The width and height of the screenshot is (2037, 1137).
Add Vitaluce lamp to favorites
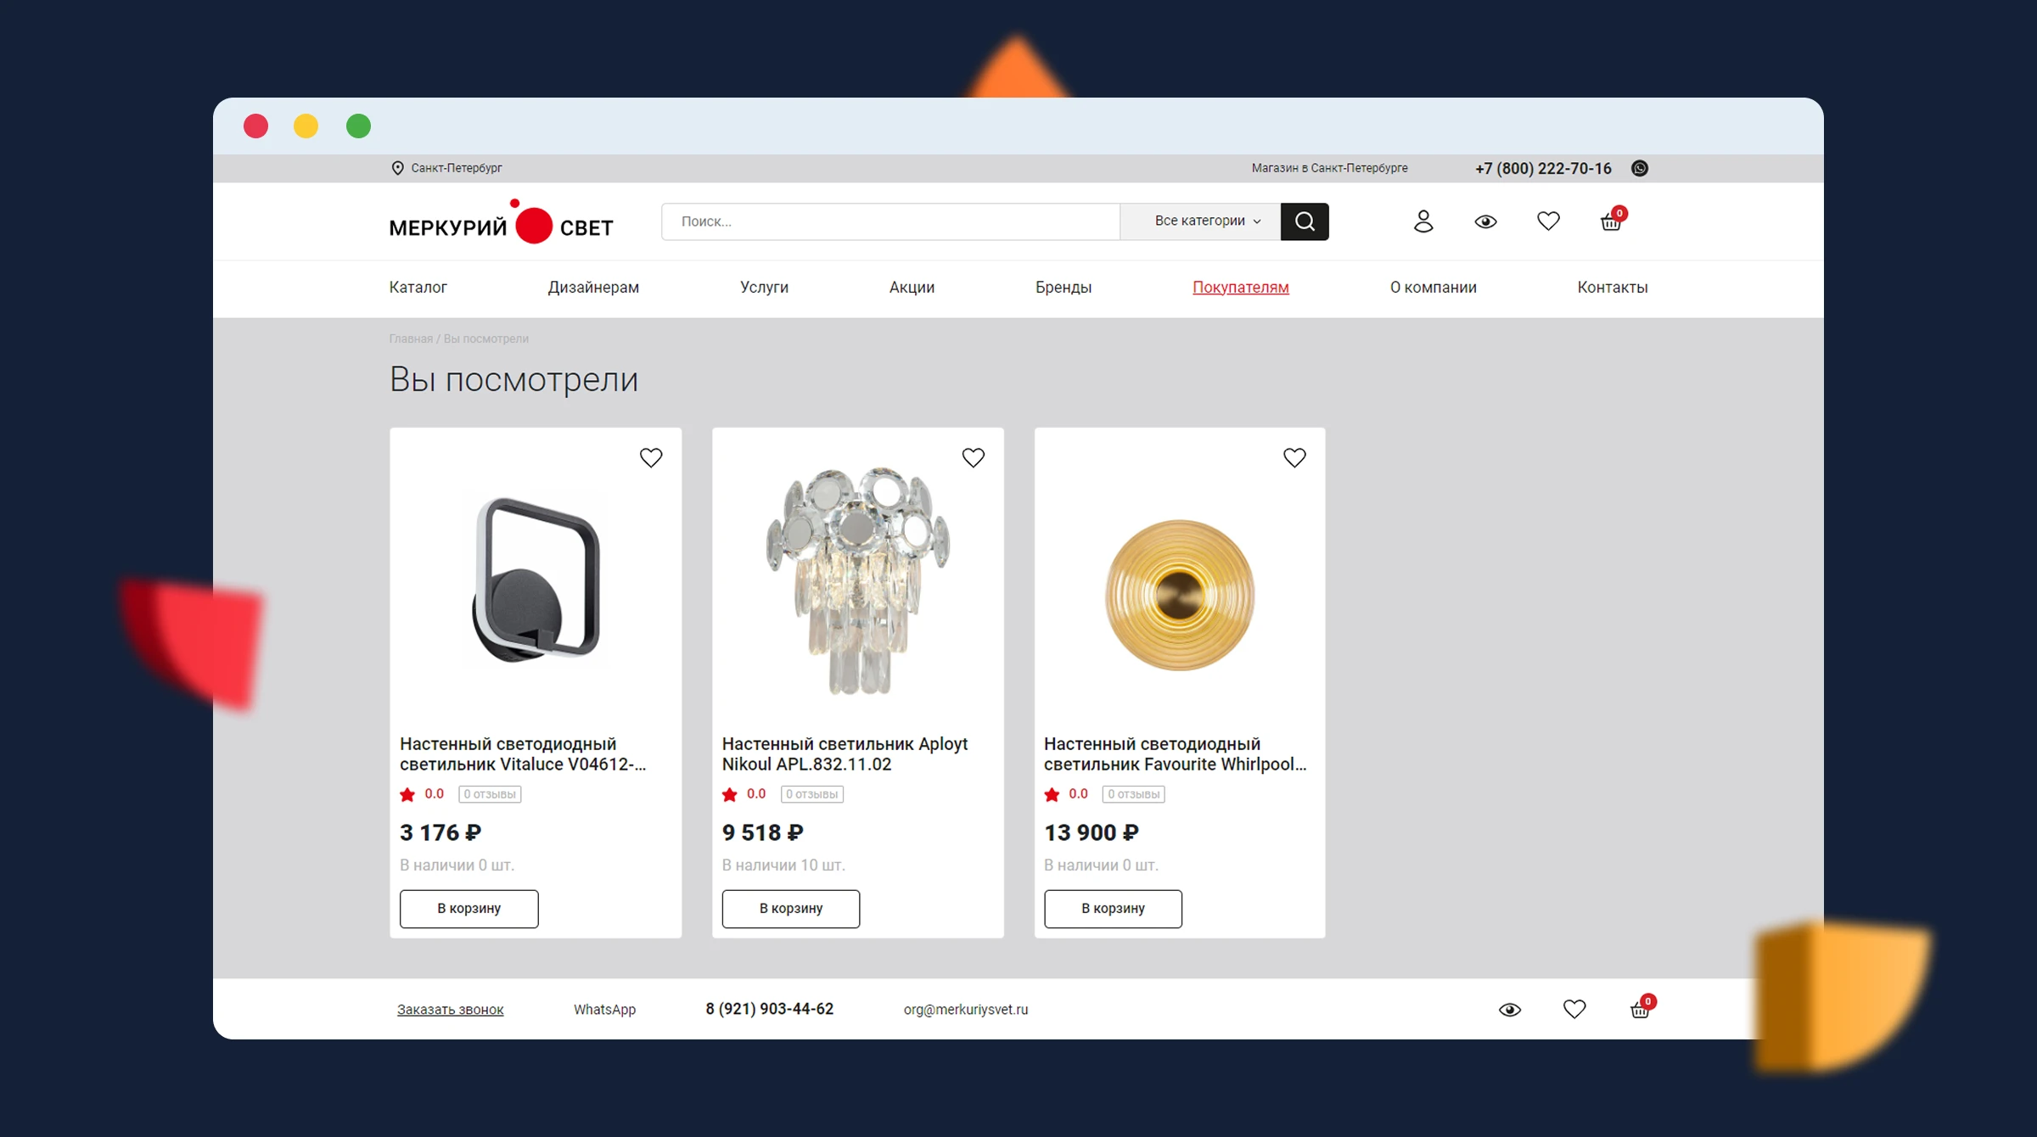[x=651, y=457]
